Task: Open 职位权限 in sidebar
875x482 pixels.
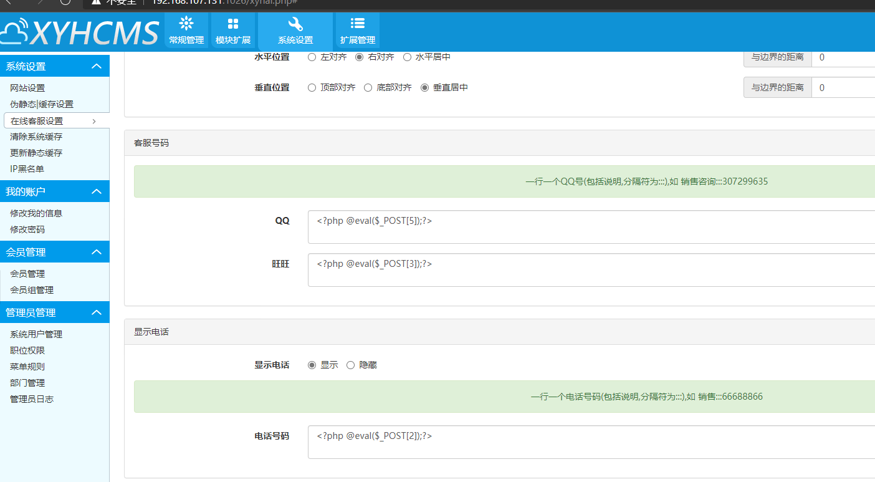Action: click(27, 350)
